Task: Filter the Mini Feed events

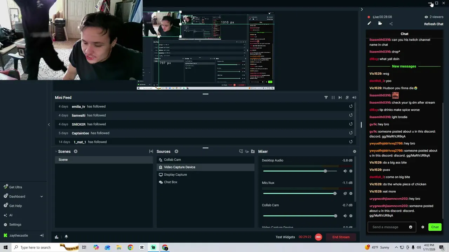Action: pyautogui.click(x=326, y=98)
